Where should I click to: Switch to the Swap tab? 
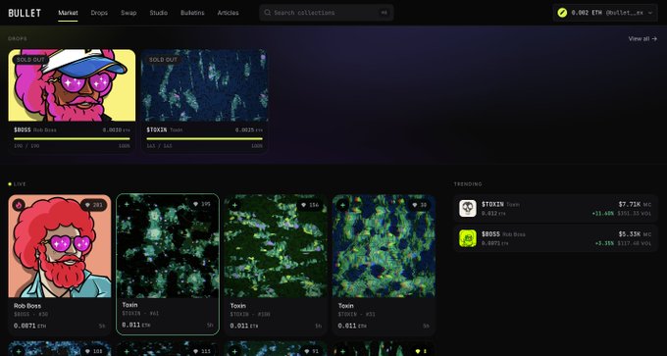pyautogui.click(x=128, y=13)
